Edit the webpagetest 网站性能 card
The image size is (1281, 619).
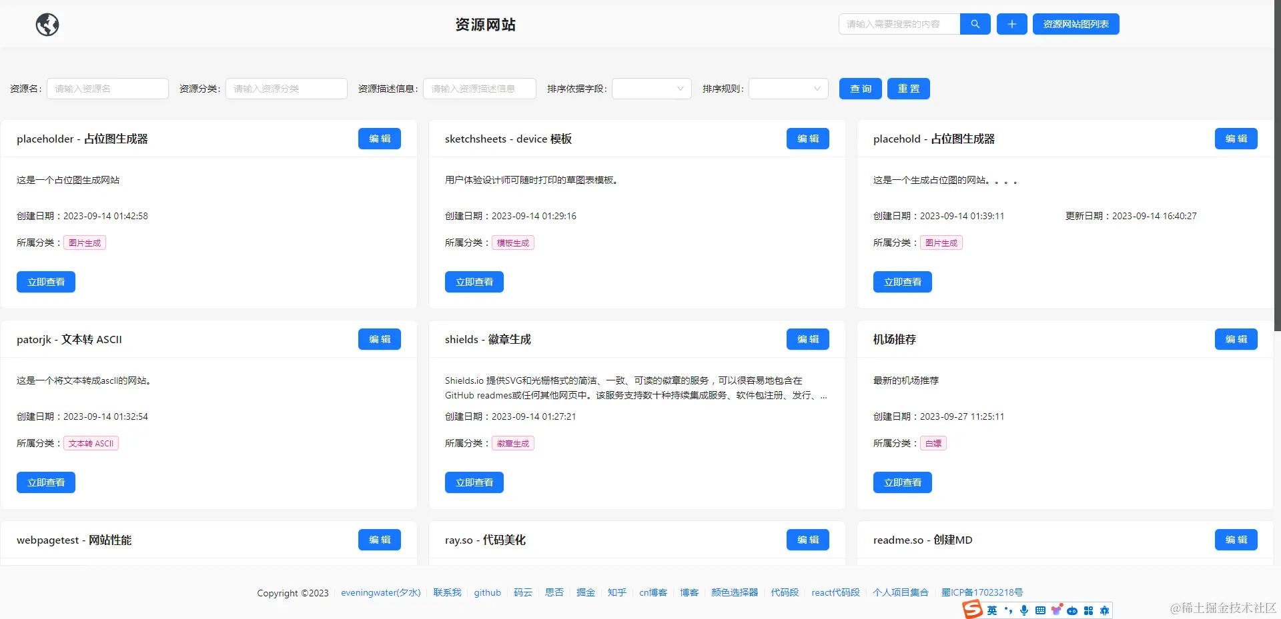tap(380, 540)
